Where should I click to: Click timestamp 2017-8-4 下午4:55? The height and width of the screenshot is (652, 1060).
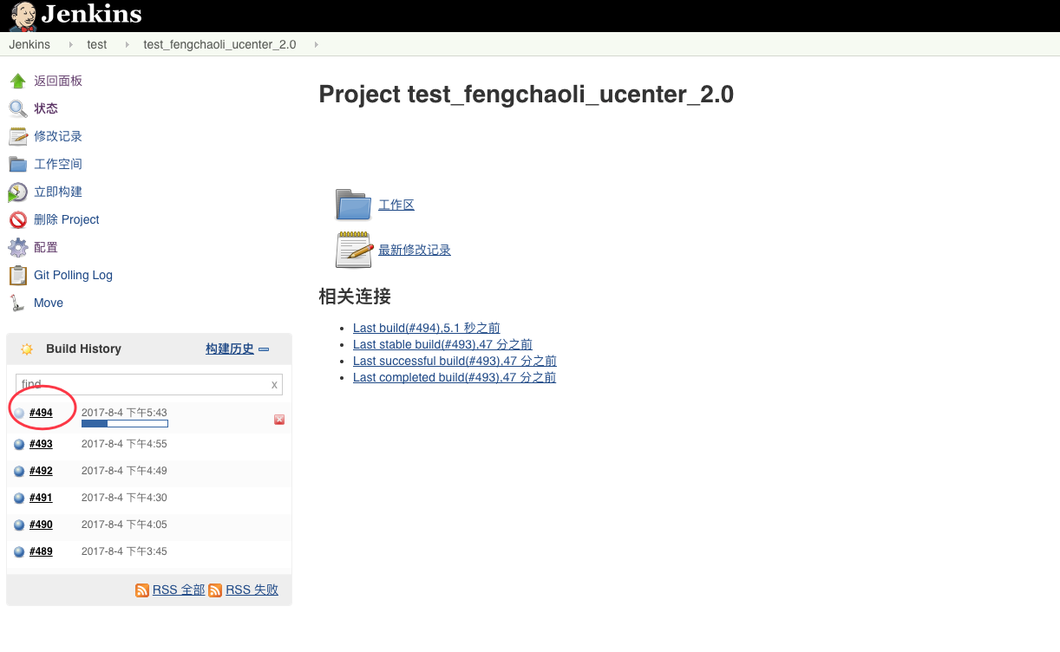click(124, 444)
